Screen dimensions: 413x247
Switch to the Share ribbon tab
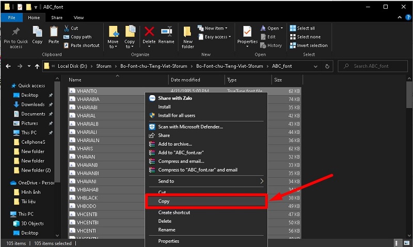pos(57,18)
